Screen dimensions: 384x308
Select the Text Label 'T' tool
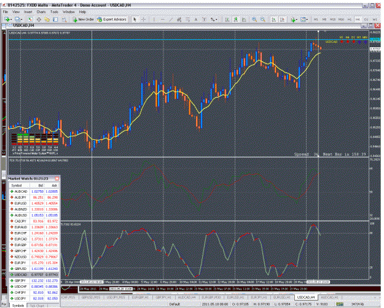(204, 19)
